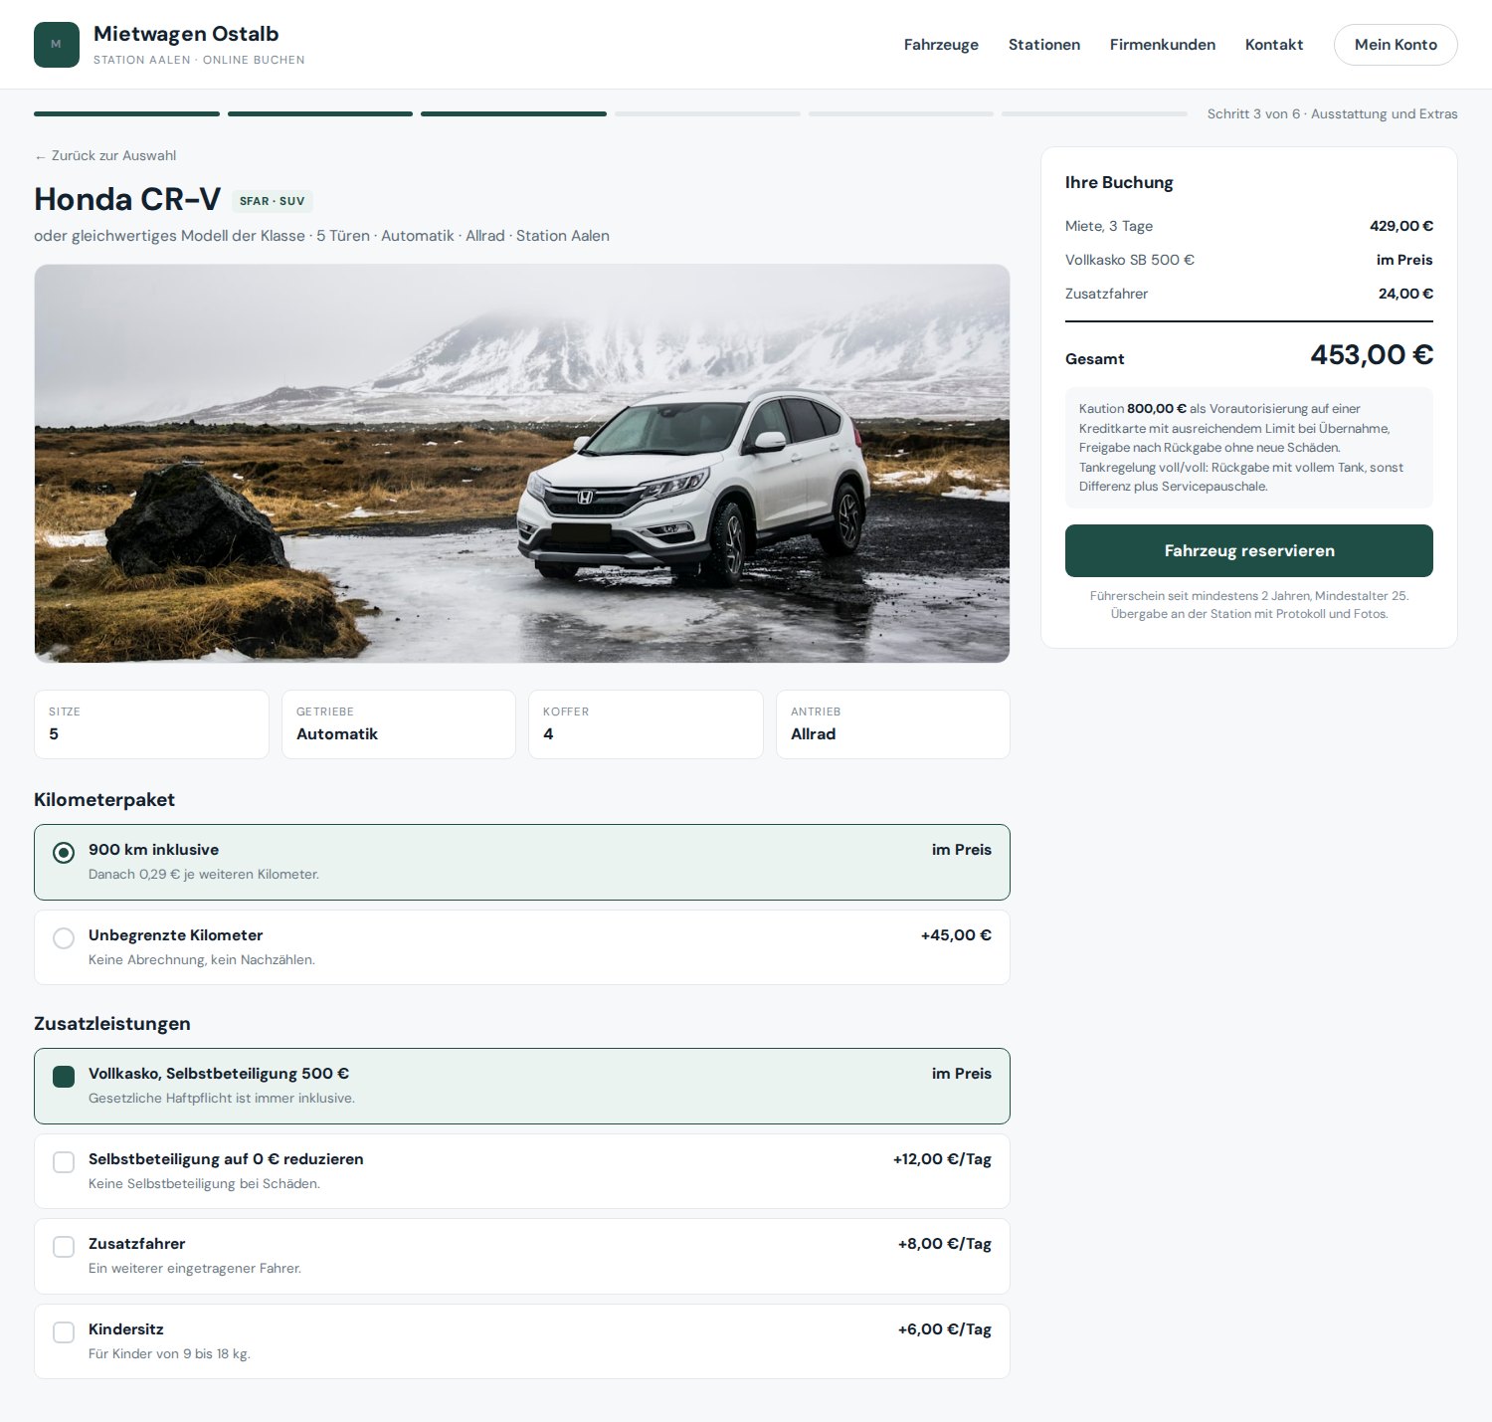The height and width of the screenshot is (1422, 1492).
Task: Click the 24,00 € Zusatzfahrer amount in summary
Action: click(1405, 294)
